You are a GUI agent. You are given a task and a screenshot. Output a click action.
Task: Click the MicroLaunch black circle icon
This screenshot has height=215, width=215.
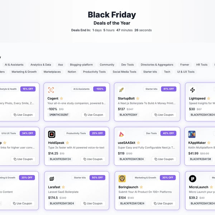click(192, 178)
